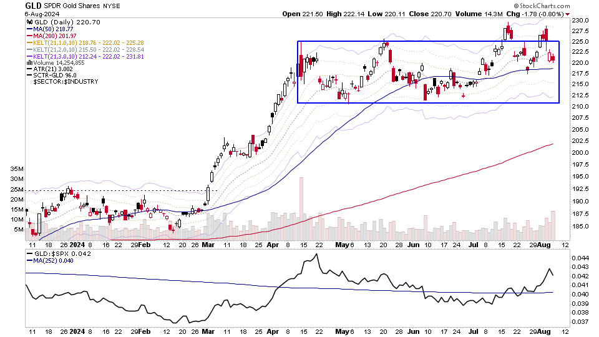Click the $SECTOR:$INDUSTRY legend text
Viewport: 599px width, 337px height.
coord(66,81)
